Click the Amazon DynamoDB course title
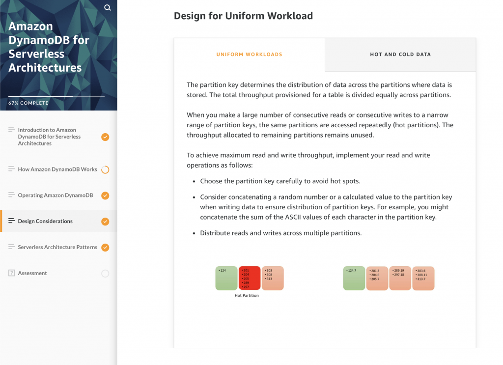503x365 pixels. click(x=49, y=47)
